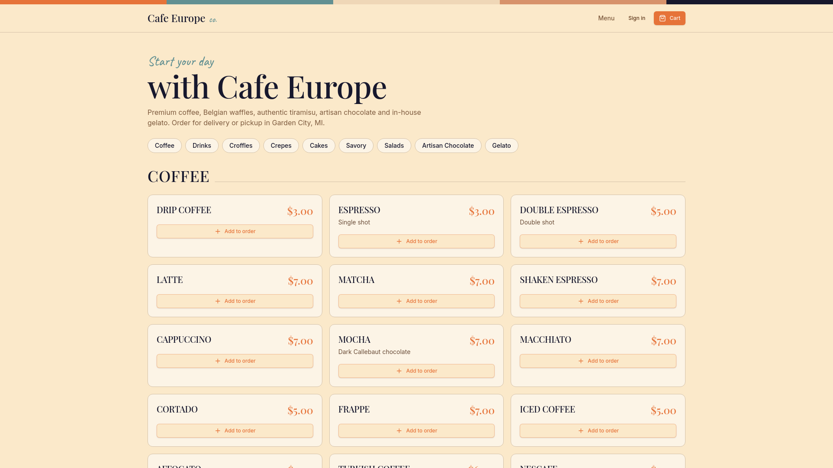Select the Croffles category pill
This screenshot has height=468, width=833.
241,146
